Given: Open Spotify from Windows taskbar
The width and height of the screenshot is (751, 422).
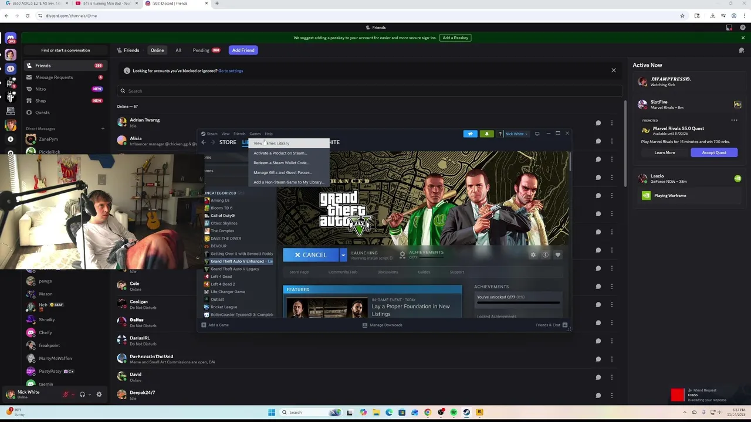Looking at the screenshot, I should [x=454, y=413].
